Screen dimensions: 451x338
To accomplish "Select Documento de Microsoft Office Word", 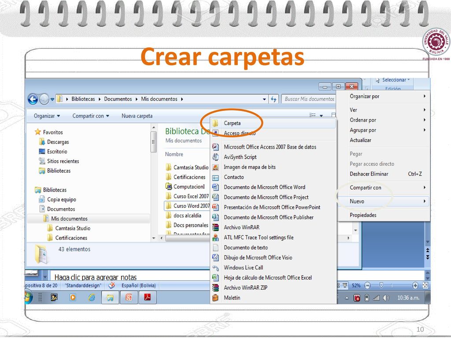I will pos(274,187).
